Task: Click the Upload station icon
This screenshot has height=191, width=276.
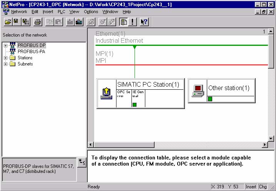Action: click(79, 22)
